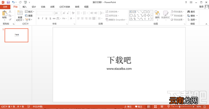Image resolution: width=209 pixels, height=109 pixels.
Task: Switch to the Design tab
Action: click(x=34, y=7)
